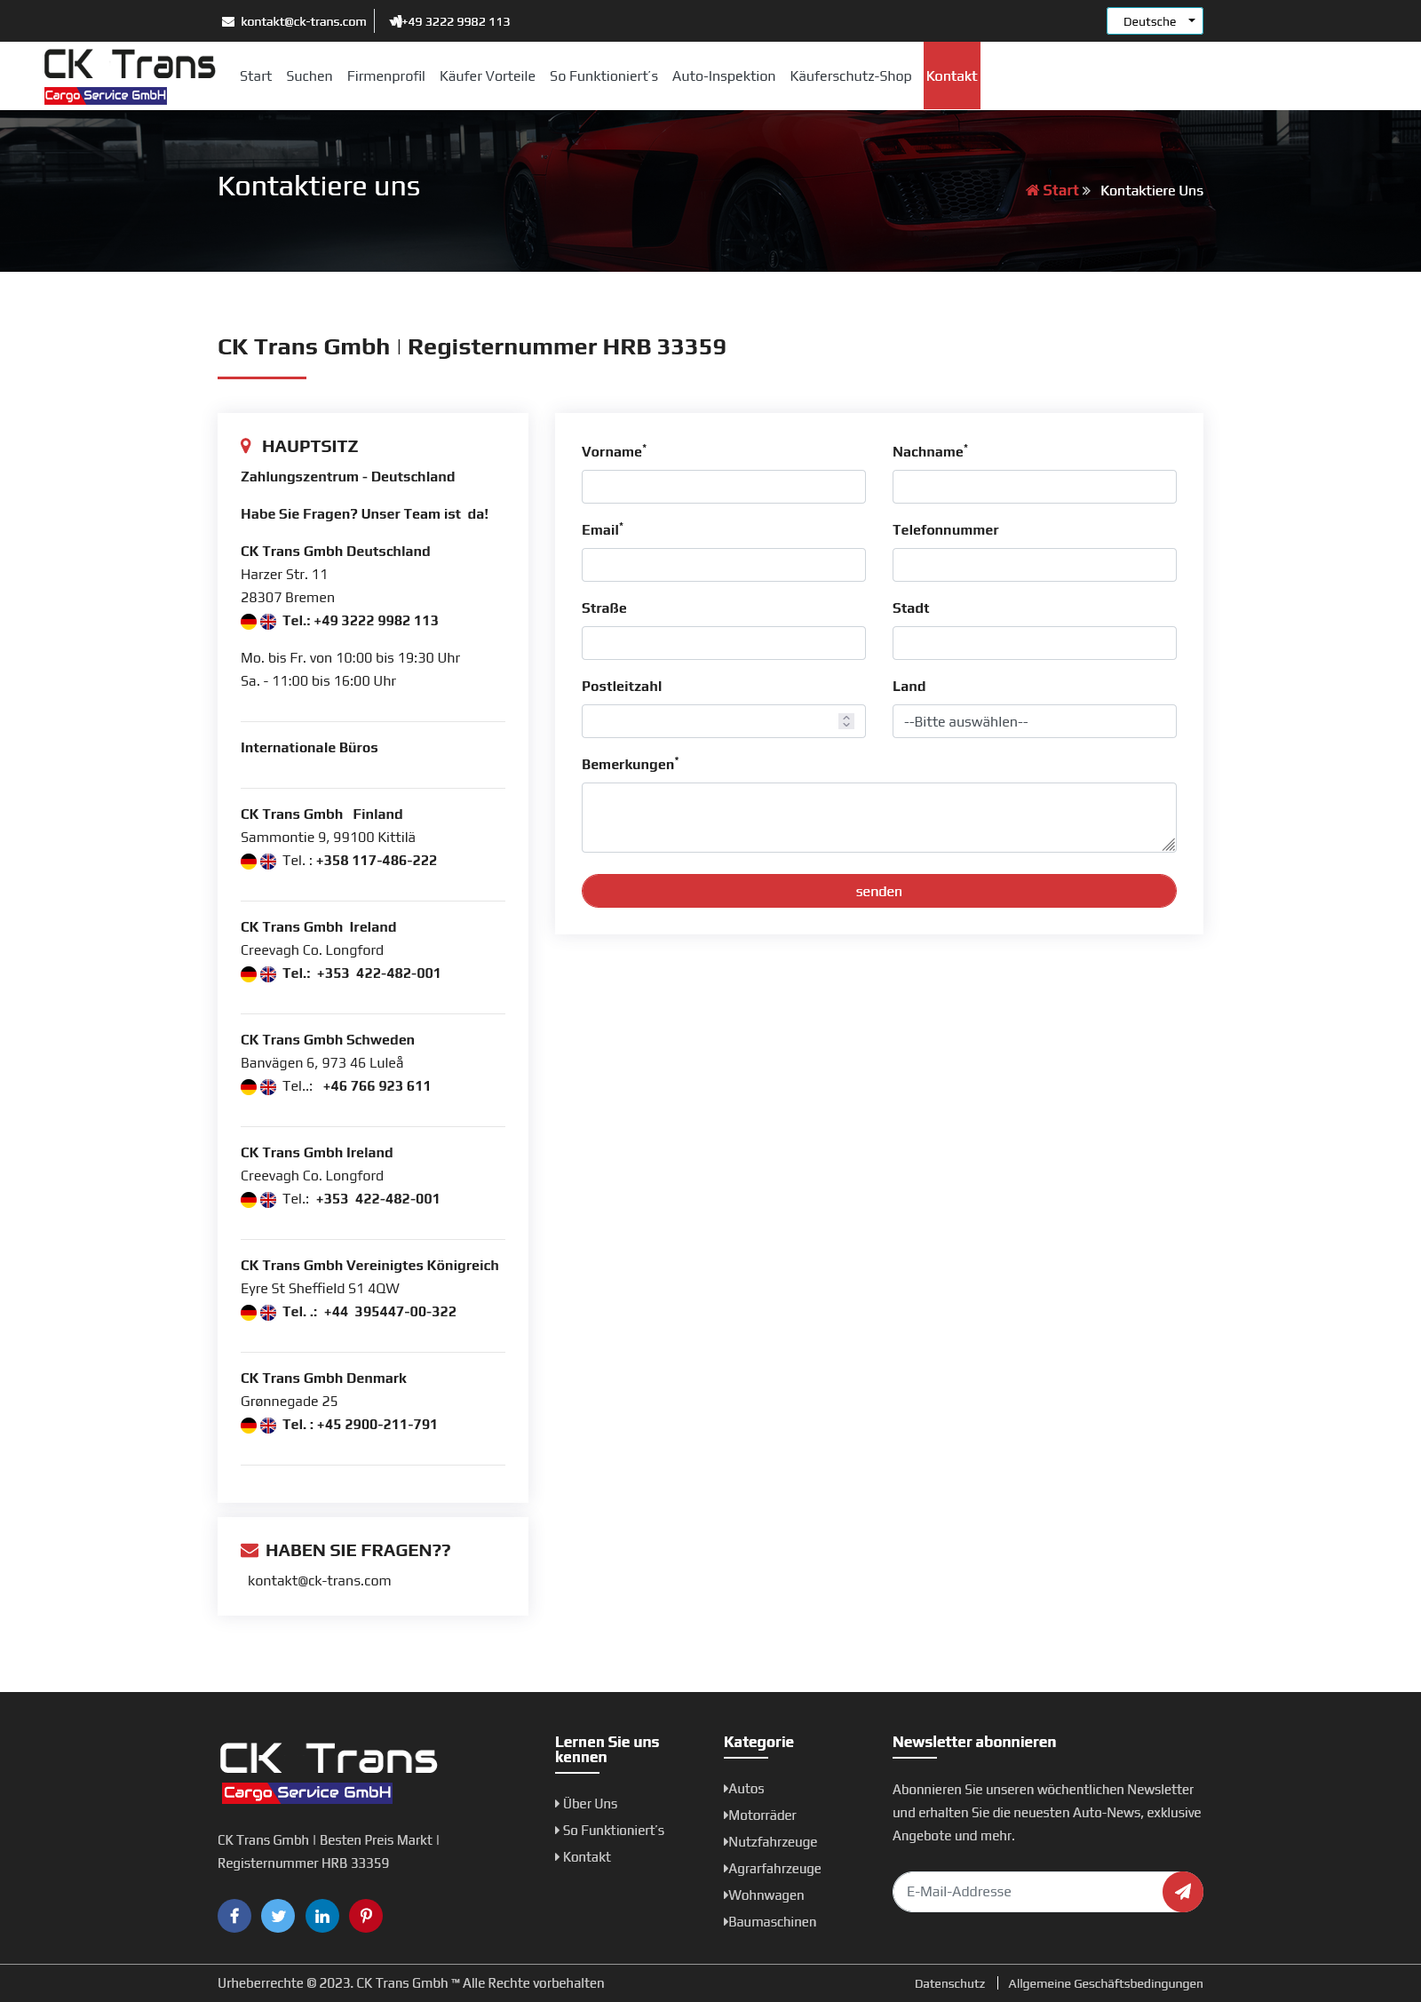Click the Bemerkungen text area
Image resolution: width=1421 pixels, height=2002 pixels.
[x=879, y=817]
